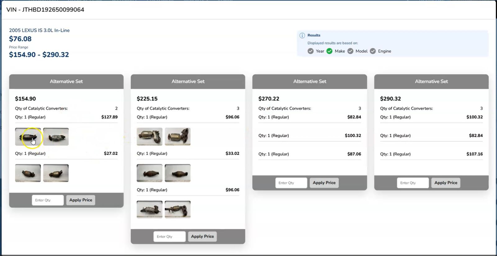Click the Engine check icon
This screenshot has height=256, width=497.
tap(373, 51)
